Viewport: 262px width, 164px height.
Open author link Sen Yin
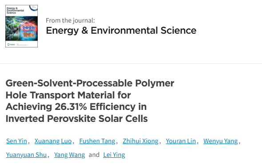tap(16, 141)
